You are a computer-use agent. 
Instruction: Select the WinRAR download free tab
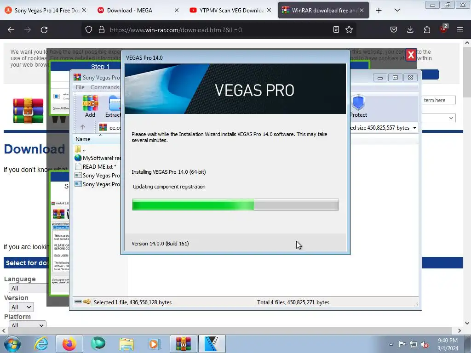[323, 10]
